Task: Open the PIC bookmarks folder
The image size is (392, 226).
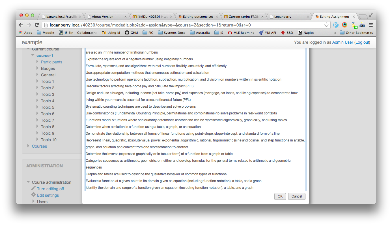Action: point(148,33)
